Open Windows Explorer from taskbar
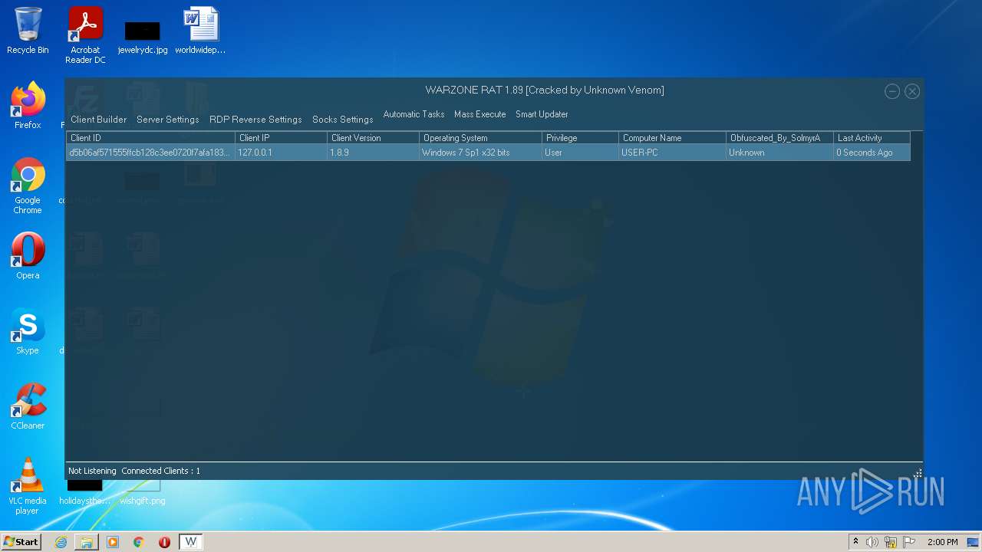The height and width of the screenshot is (552, 982). pos(87,542)
